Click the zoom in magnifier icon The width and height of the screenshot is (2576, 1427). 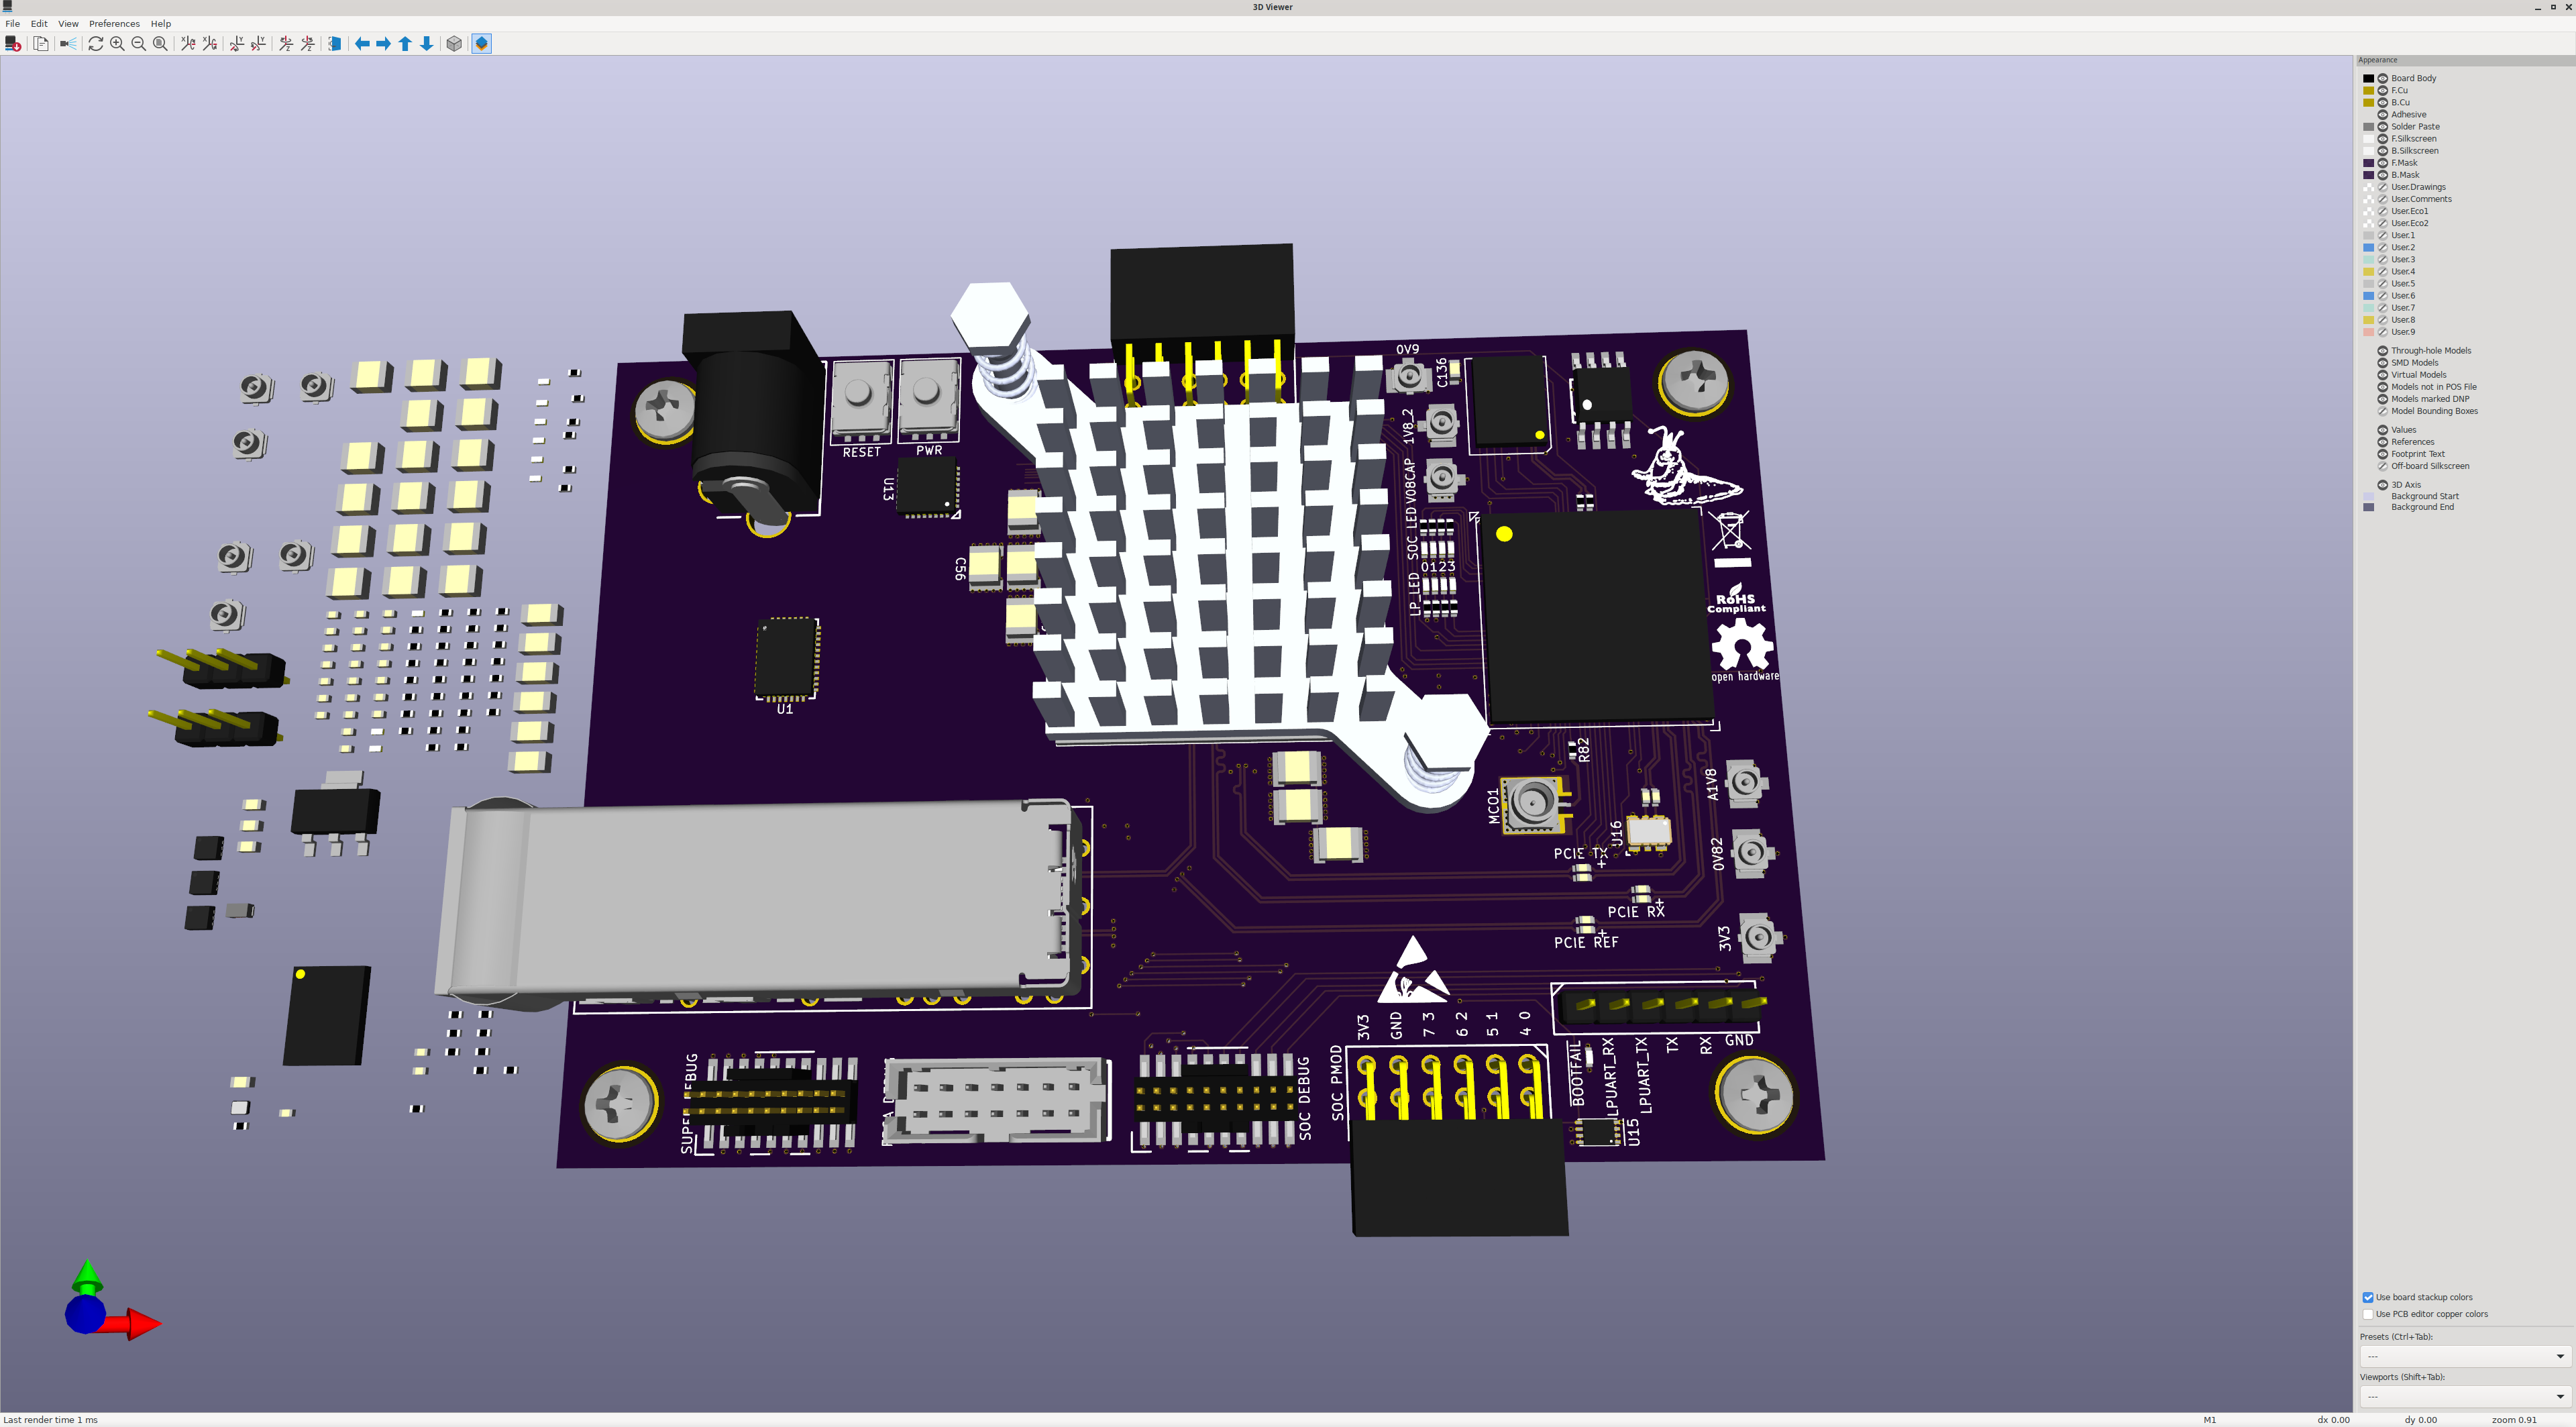point(117,43)
